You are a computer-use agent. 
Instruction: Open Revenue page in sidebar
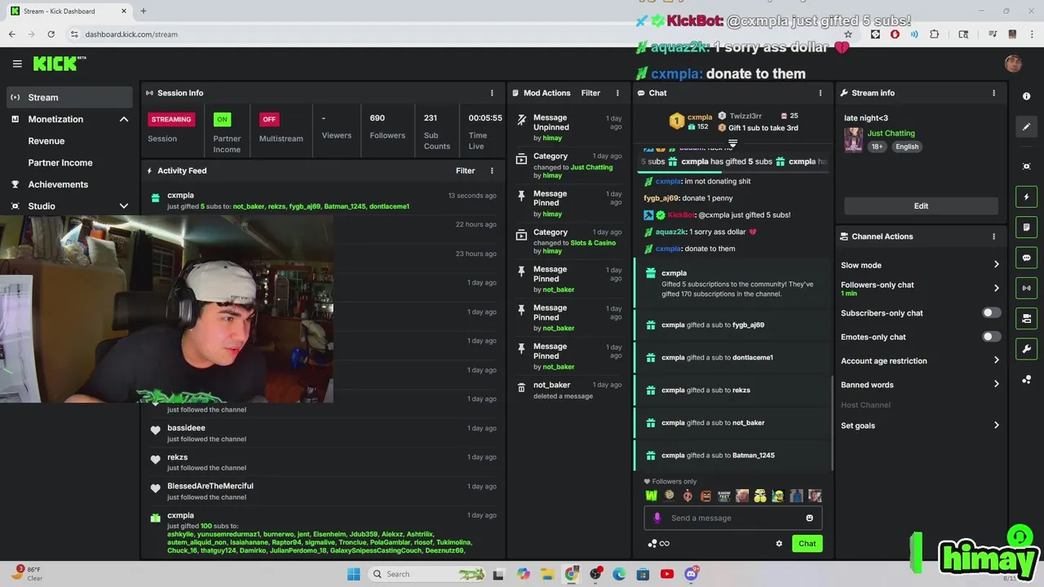coord(46,141)
